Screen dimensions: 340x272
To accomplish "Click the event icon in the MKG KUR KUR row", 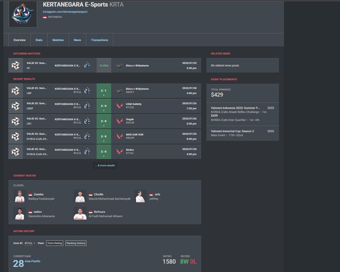I will point(16,136).
